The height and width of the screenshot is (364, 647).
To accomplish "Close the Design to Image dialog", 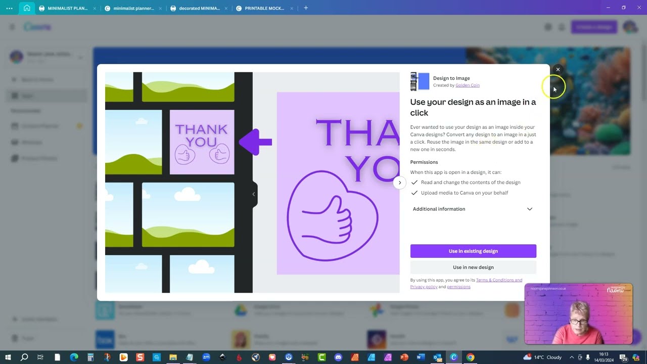I will tap(558, 70).
